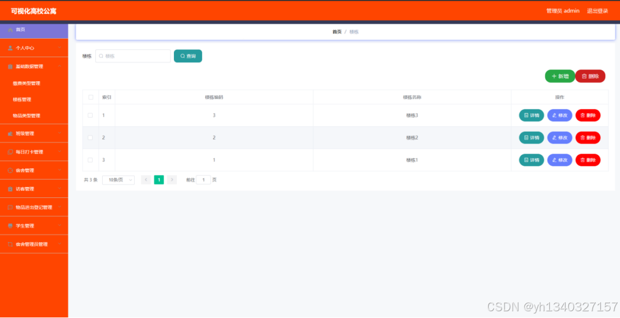Click the 共 3 条 total count text
The width and height of the screenshot is (620, 318).
pyautogui.click(x=90, y=180)
